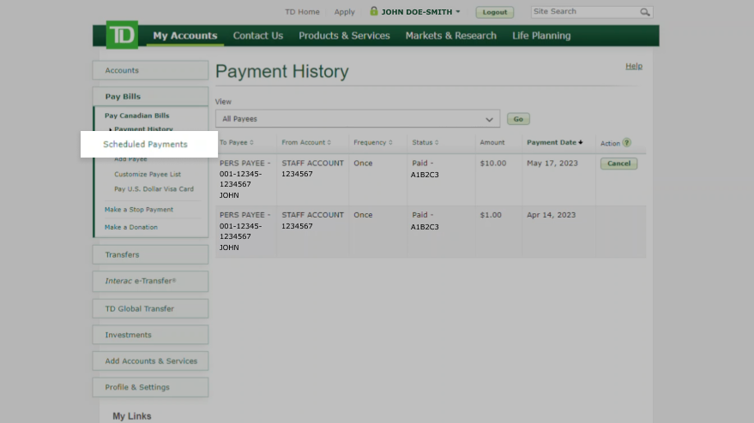Image resolution: width=754 pixels, height=423 pixels.
Task: Click the green padlock security icon
Action: 374,11
